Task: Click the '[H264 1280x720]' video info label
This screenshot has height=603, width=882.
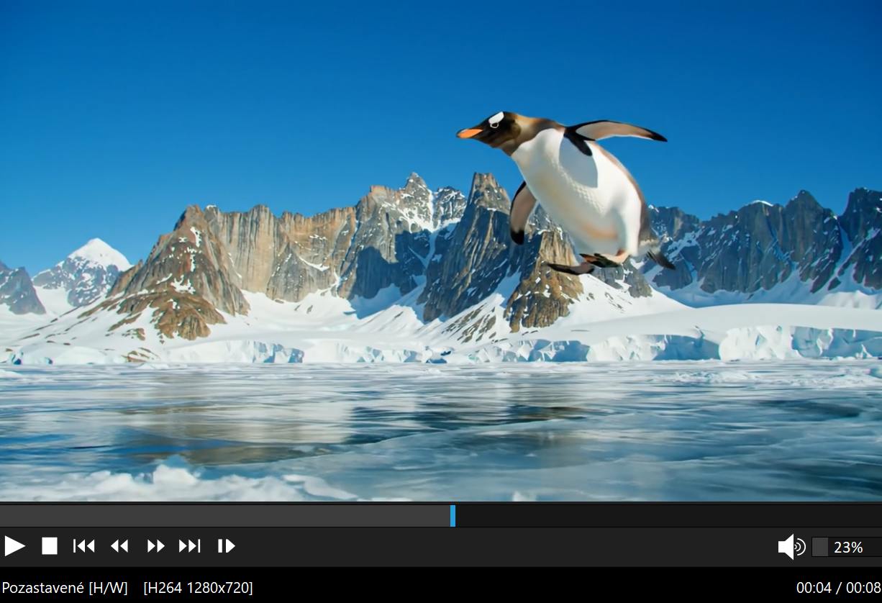Action: click(198, 588)
